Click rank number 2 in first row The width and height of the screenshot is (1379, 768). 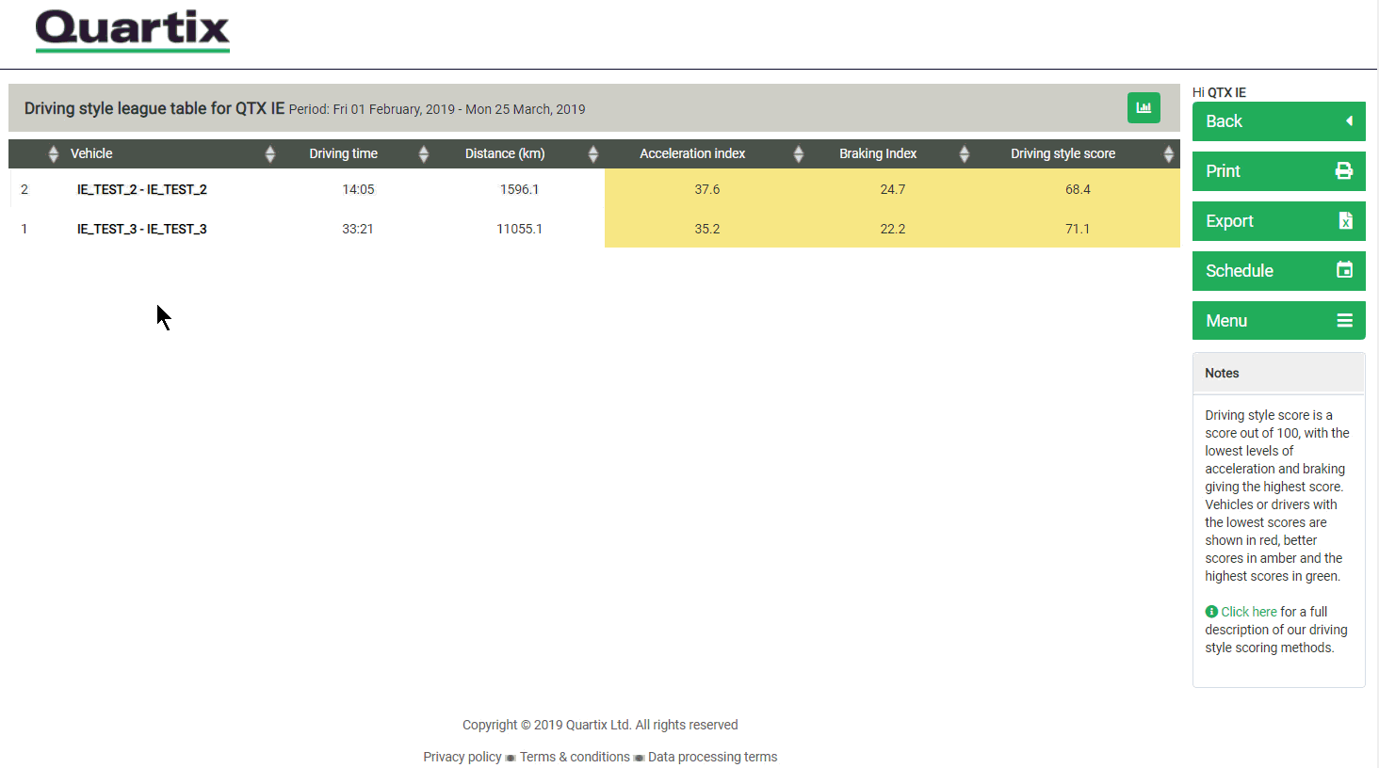[x=24, y=189]
